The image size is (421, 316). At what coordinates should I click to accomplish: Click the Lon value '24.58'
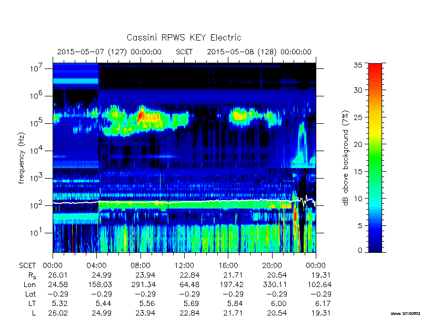click(x=58, y=284)
